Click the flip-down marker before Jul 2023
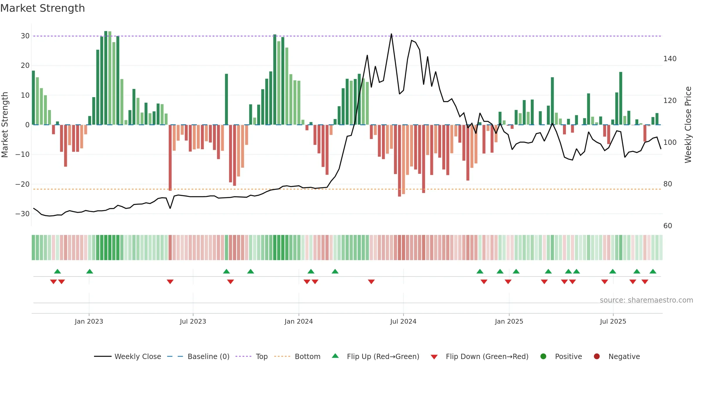The width and height of the screenshot is (703, 395). pyautogui.click(x=170, y=282)
